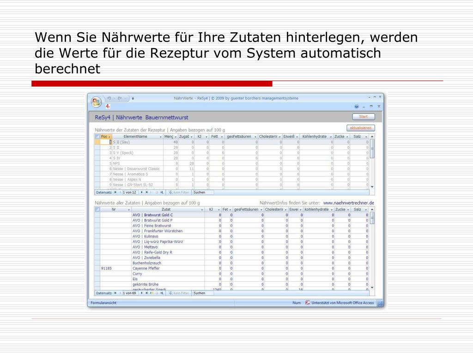Open the Zutat column filter dropdown

tap(202, 210)
